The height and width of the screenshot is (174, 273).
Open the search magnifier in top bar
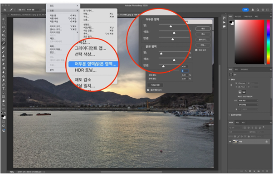click(x=258, y=10)
